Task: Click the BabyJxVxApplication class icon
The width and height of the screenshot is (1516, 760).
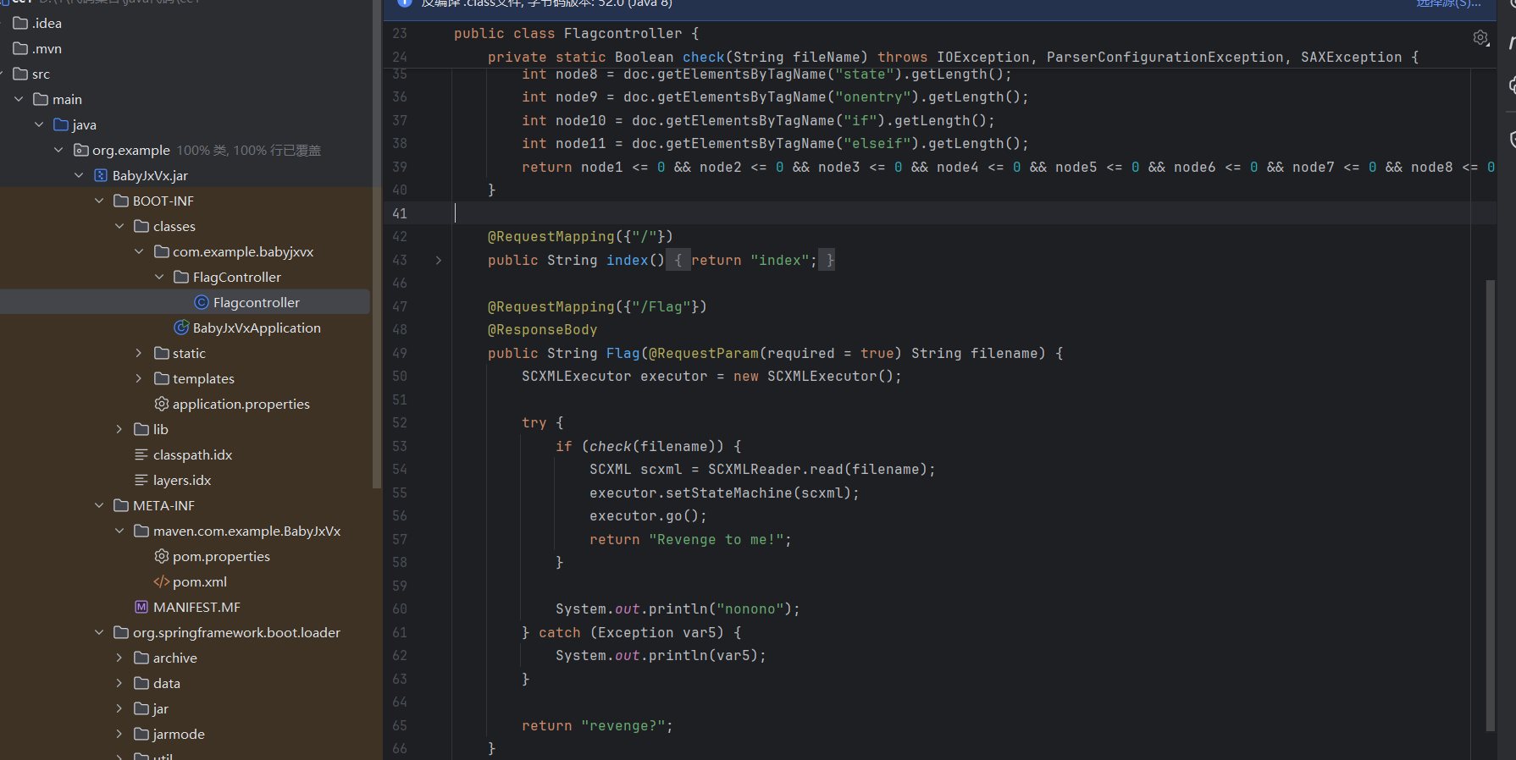Action: click(181, 328)
